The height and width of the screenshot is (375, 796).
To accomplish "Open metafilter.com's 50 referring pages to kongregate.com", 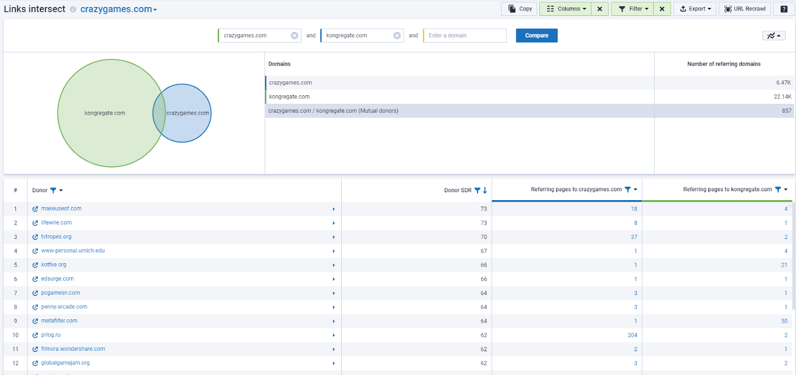I will (x=785, y=321).
